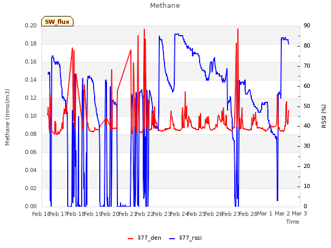Click the 0.06 left axis value

click(x=31, y=152)
